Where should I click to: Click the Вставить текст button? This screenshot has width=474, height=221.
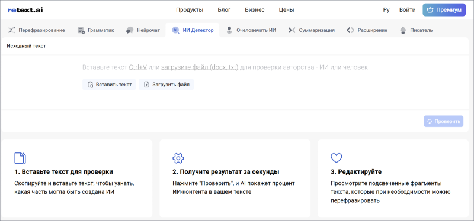(x=109, y=84)
